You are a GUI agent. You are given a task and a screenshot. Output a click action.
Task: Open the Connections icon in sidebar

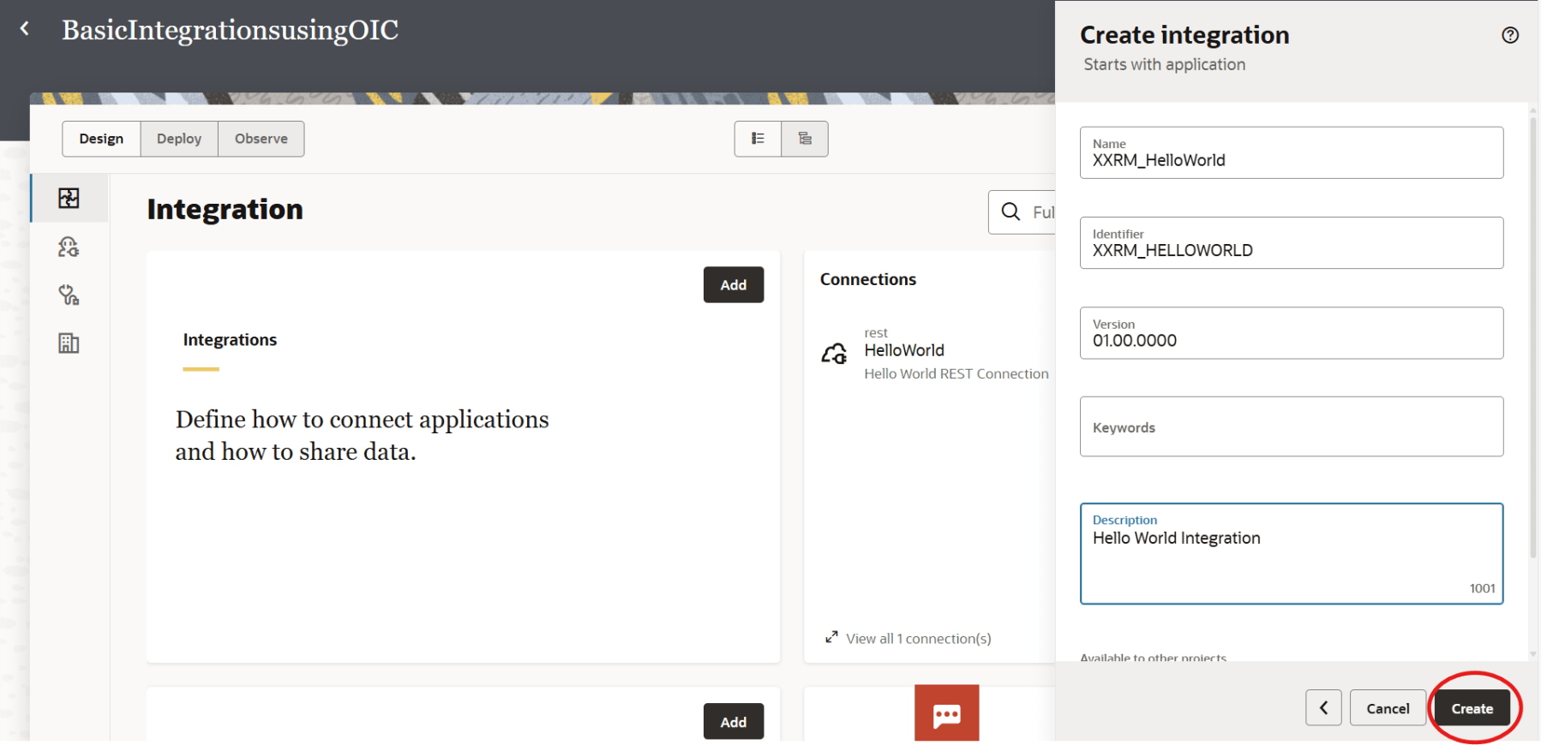[x=69, y=247]
